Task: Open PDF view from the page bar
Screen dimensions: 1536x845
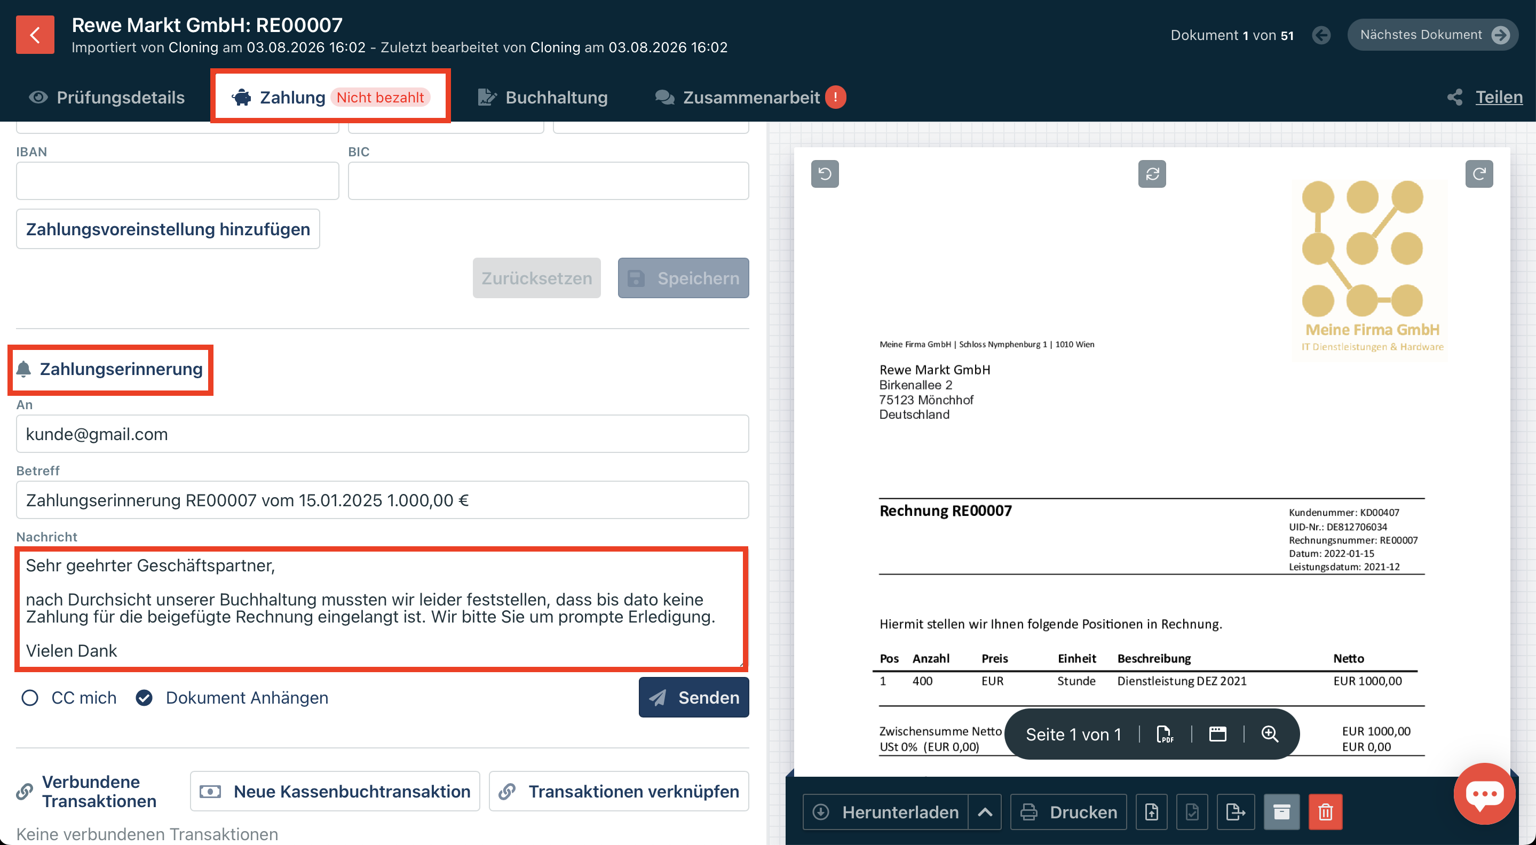Action: coord(1165,734)
